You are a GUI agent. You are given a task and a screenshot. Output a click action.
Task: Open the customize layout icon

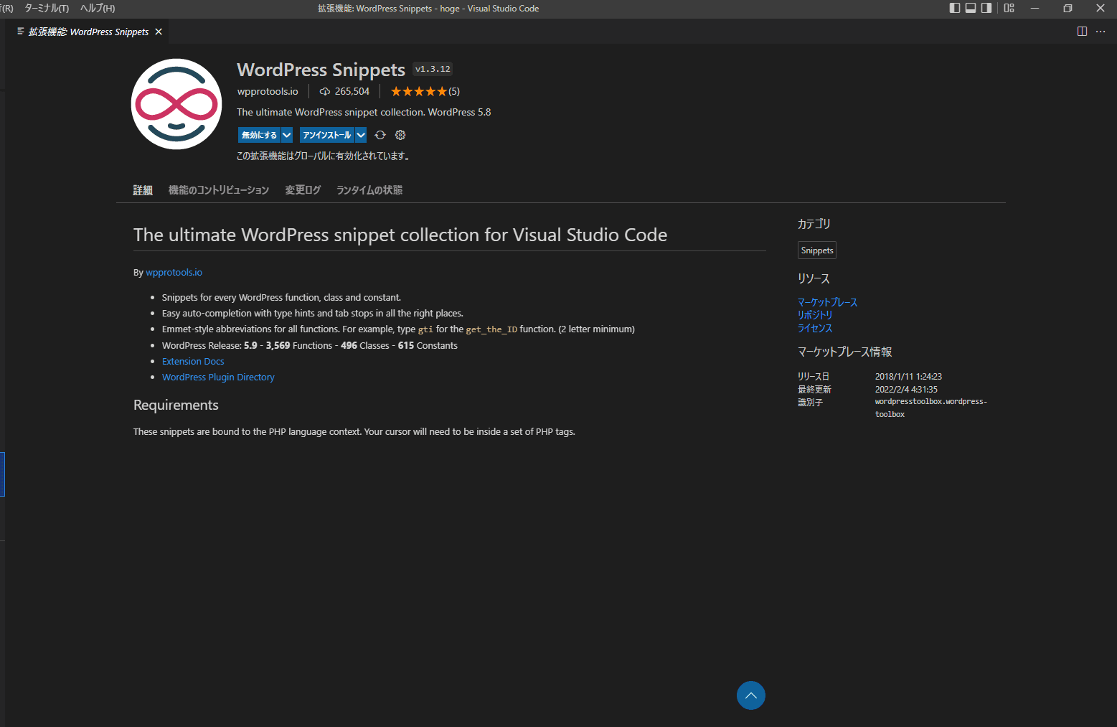[x=1009, y=8]
